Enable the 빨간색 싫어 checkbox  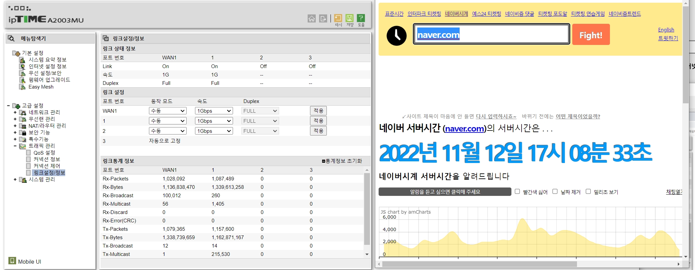click(517, 192)
